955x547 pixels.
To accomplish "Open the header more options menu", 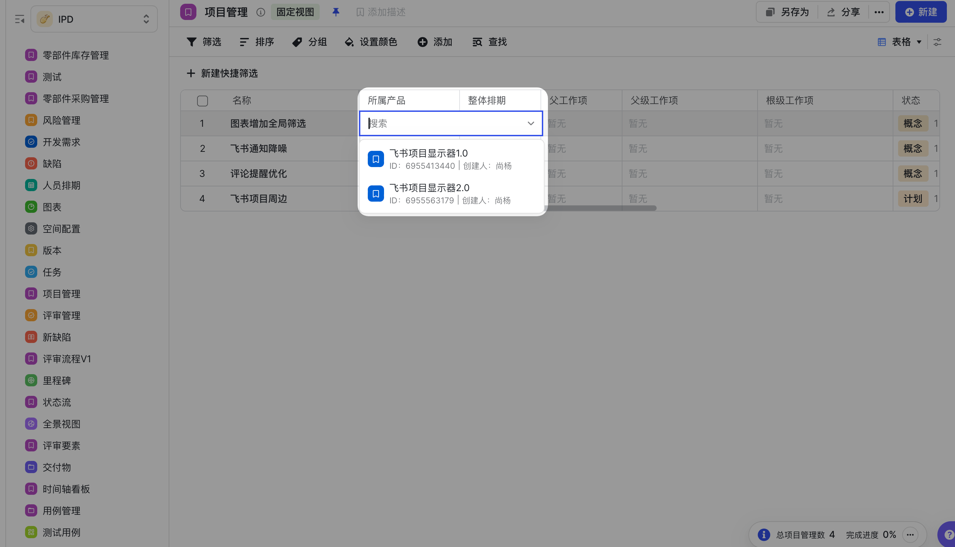I will click(x=879, y=13).
